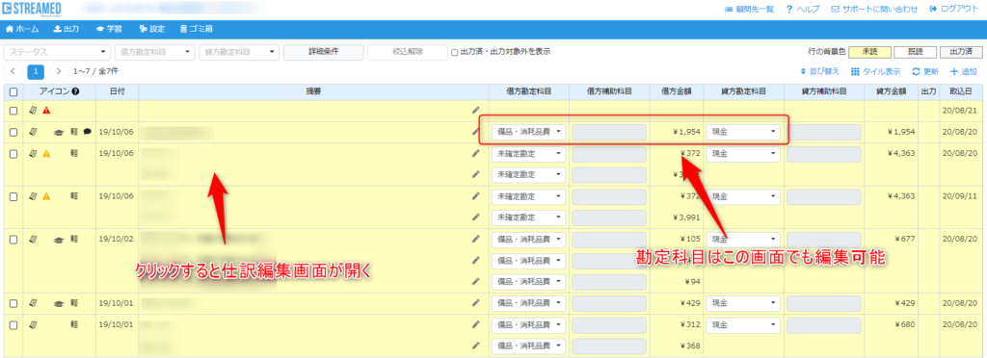Open the help tooltip beside アイコン header
Image resolution: width=987 pixels, height=358 pixels.
(75, 91)
